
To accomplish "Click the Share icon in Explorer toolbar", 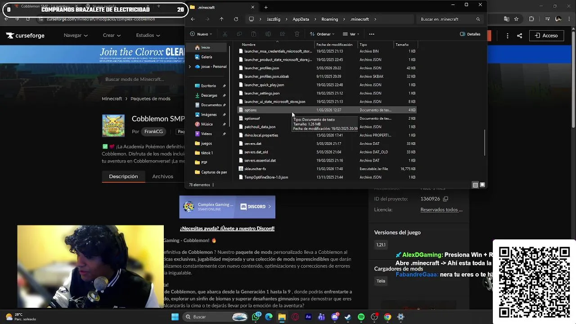I will tap(283, 34).
